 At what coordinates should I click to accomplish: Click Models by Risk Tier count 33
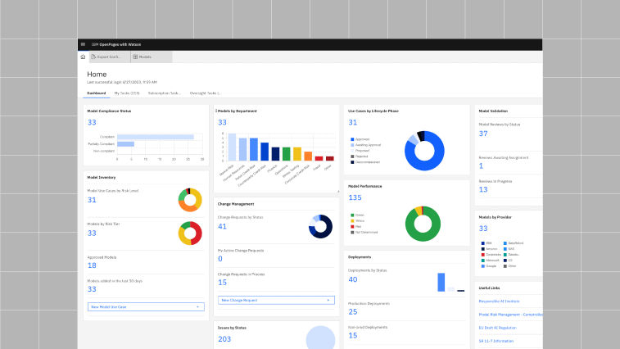pyautogui.click(x=92, y=233)
